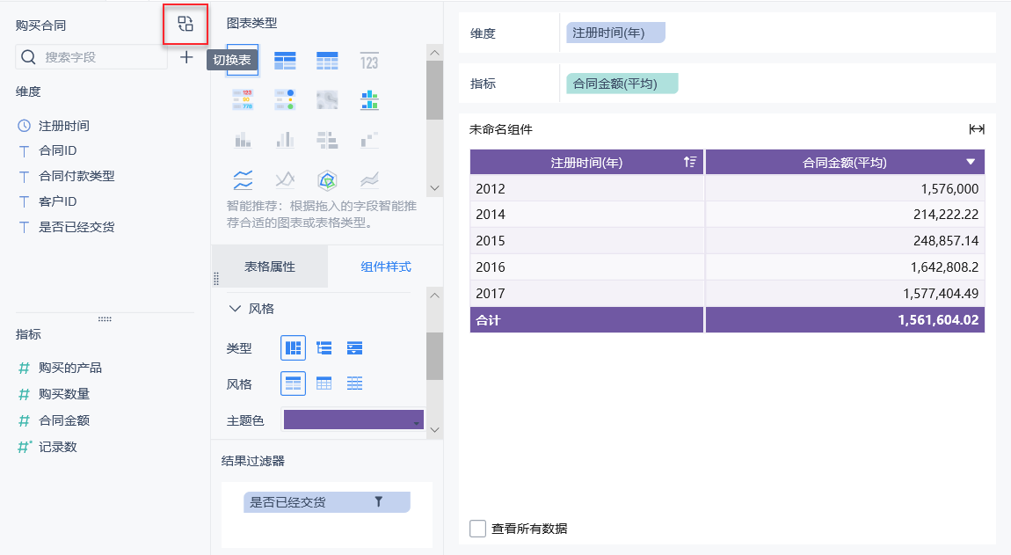
Task: Select the KPI indicator card (123) chart type
Action: pyautogui.click(x=369, y=61)
